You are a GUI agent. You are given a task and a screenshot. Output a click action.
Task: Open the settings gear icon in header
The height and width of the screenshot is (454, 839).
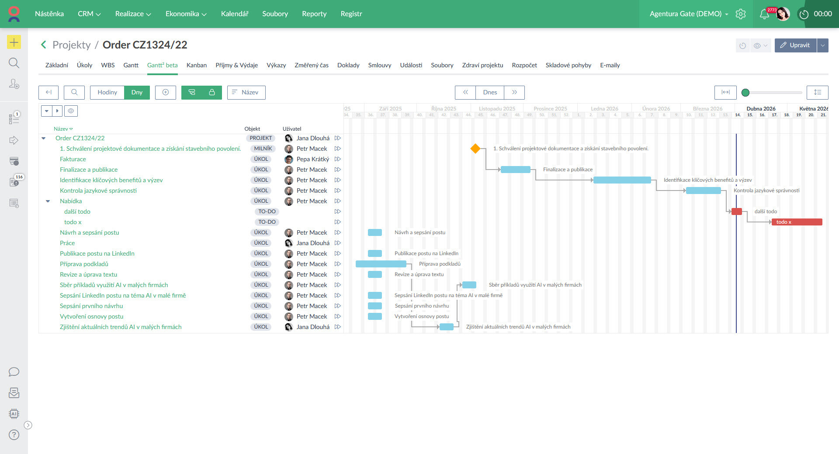(x=741, y=14)
